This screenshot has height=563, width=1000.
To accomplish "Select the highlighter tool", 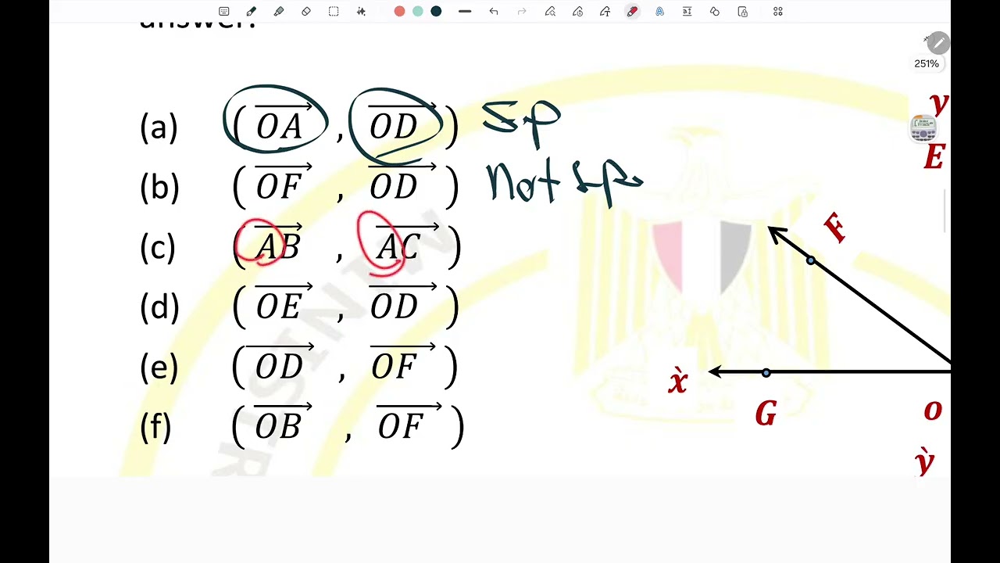I will pos(279,12).
